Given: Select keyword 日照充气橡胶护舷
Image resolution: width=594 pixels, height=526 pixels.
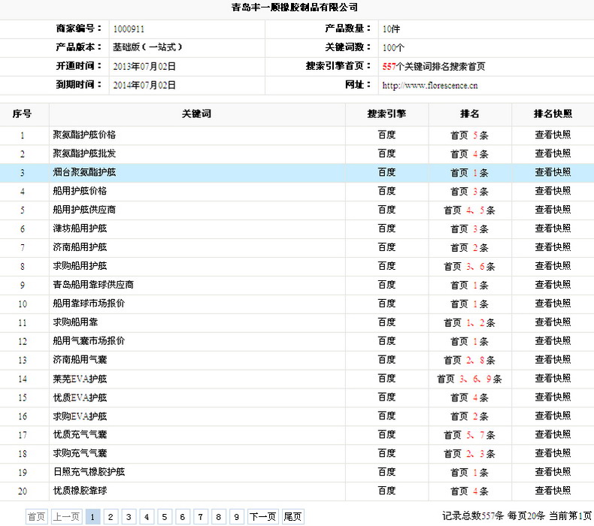Looking at the screenshot, I should (89, 472).
